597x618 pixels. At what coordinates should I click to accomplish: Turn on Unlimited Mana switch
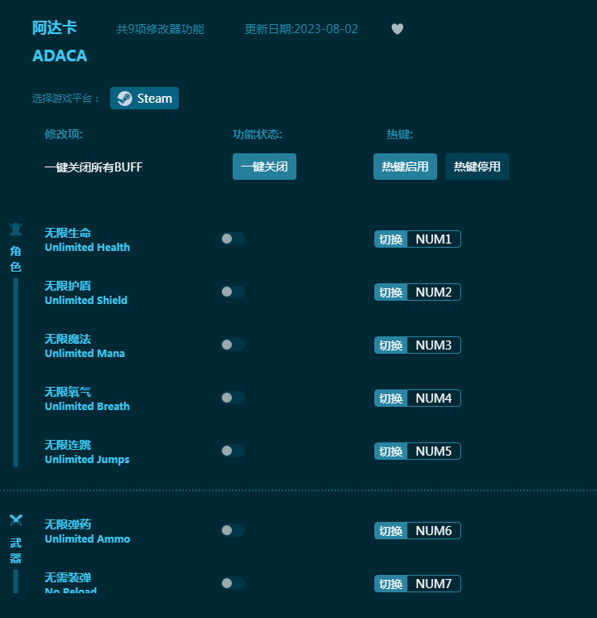(233, 345)
